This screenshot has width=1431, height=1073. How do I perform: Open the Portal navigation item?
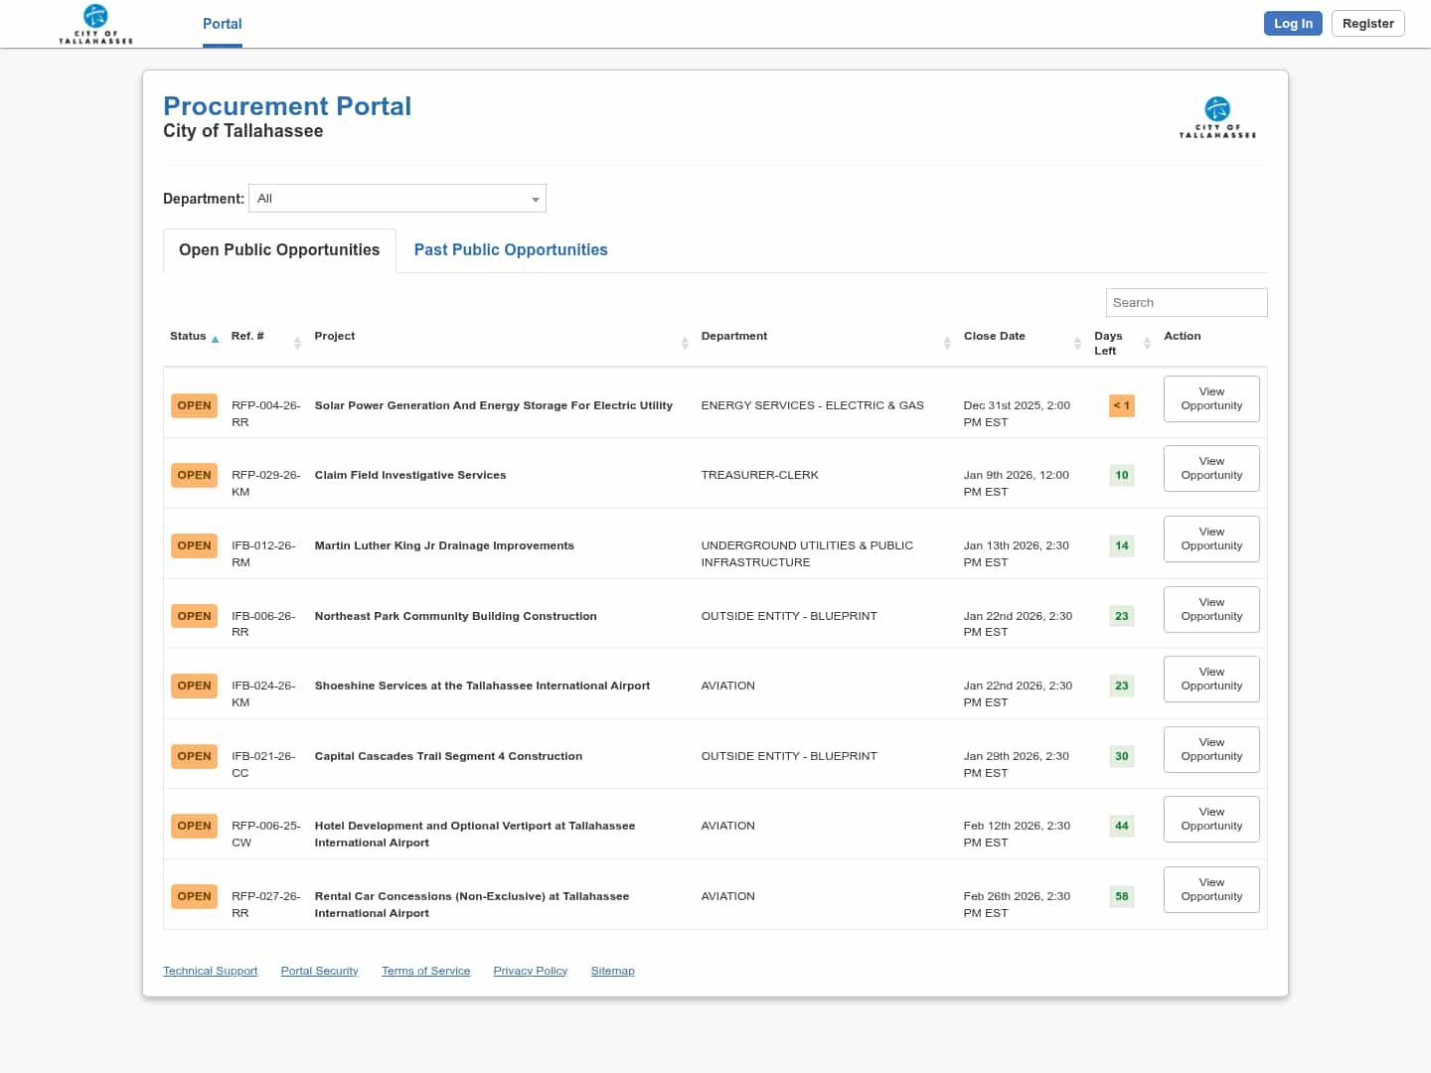222,24
